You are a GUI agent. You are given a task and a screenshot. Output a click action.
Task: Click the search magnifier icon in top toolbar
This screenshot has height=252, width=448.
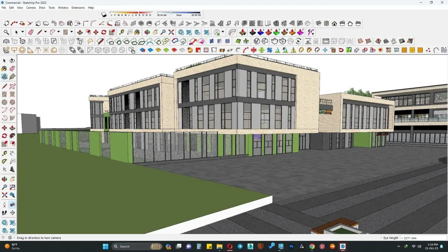point(6,32)
